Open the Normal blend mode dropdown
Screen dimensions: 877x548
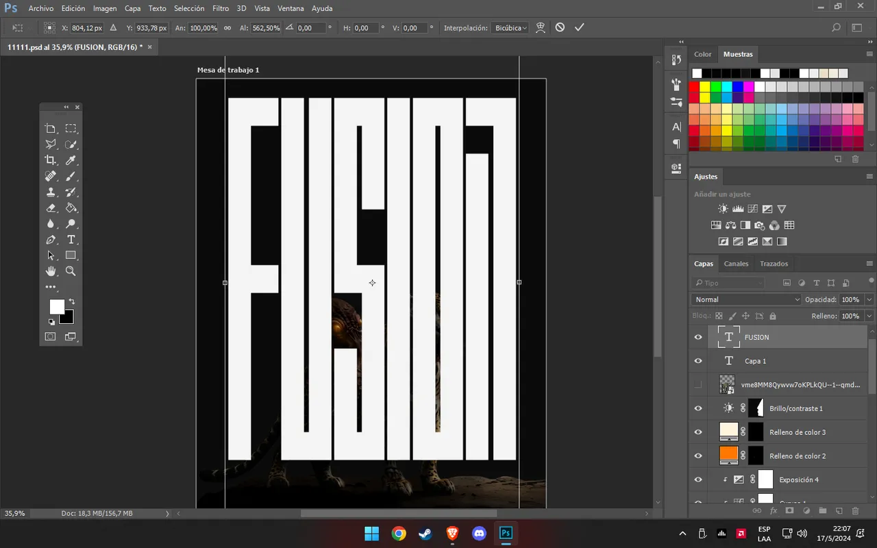(x=746, y=299)
